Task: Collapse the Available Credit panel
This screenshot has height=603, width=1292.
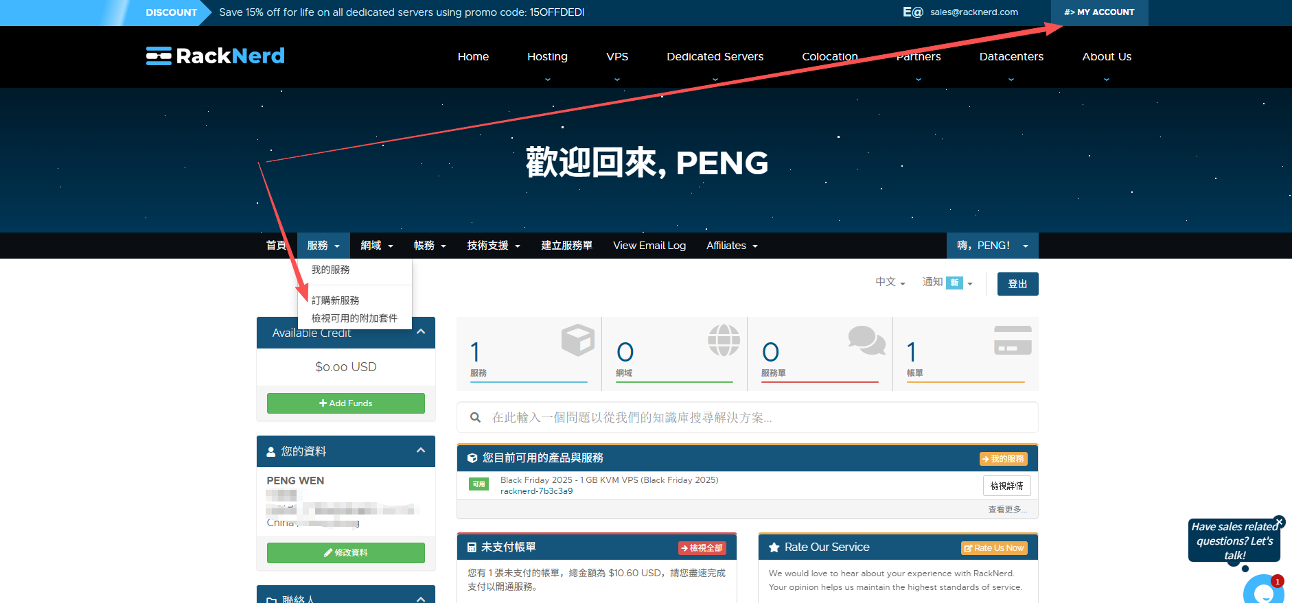Action: 421,332
